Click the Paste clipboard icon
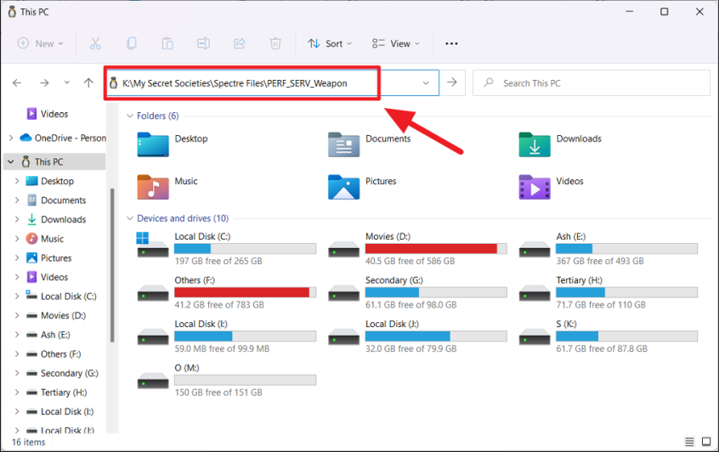Viewport: 719px width, 452px height. click(167, 43)
